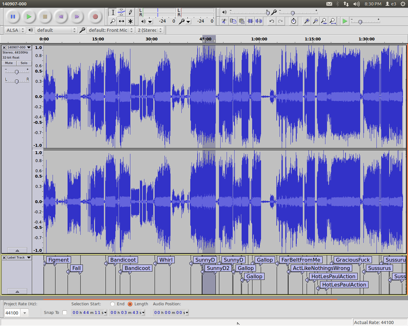Select the Envelope tool
The height and width of the screenshot is (326, 408).
click(x=121, y=12)
